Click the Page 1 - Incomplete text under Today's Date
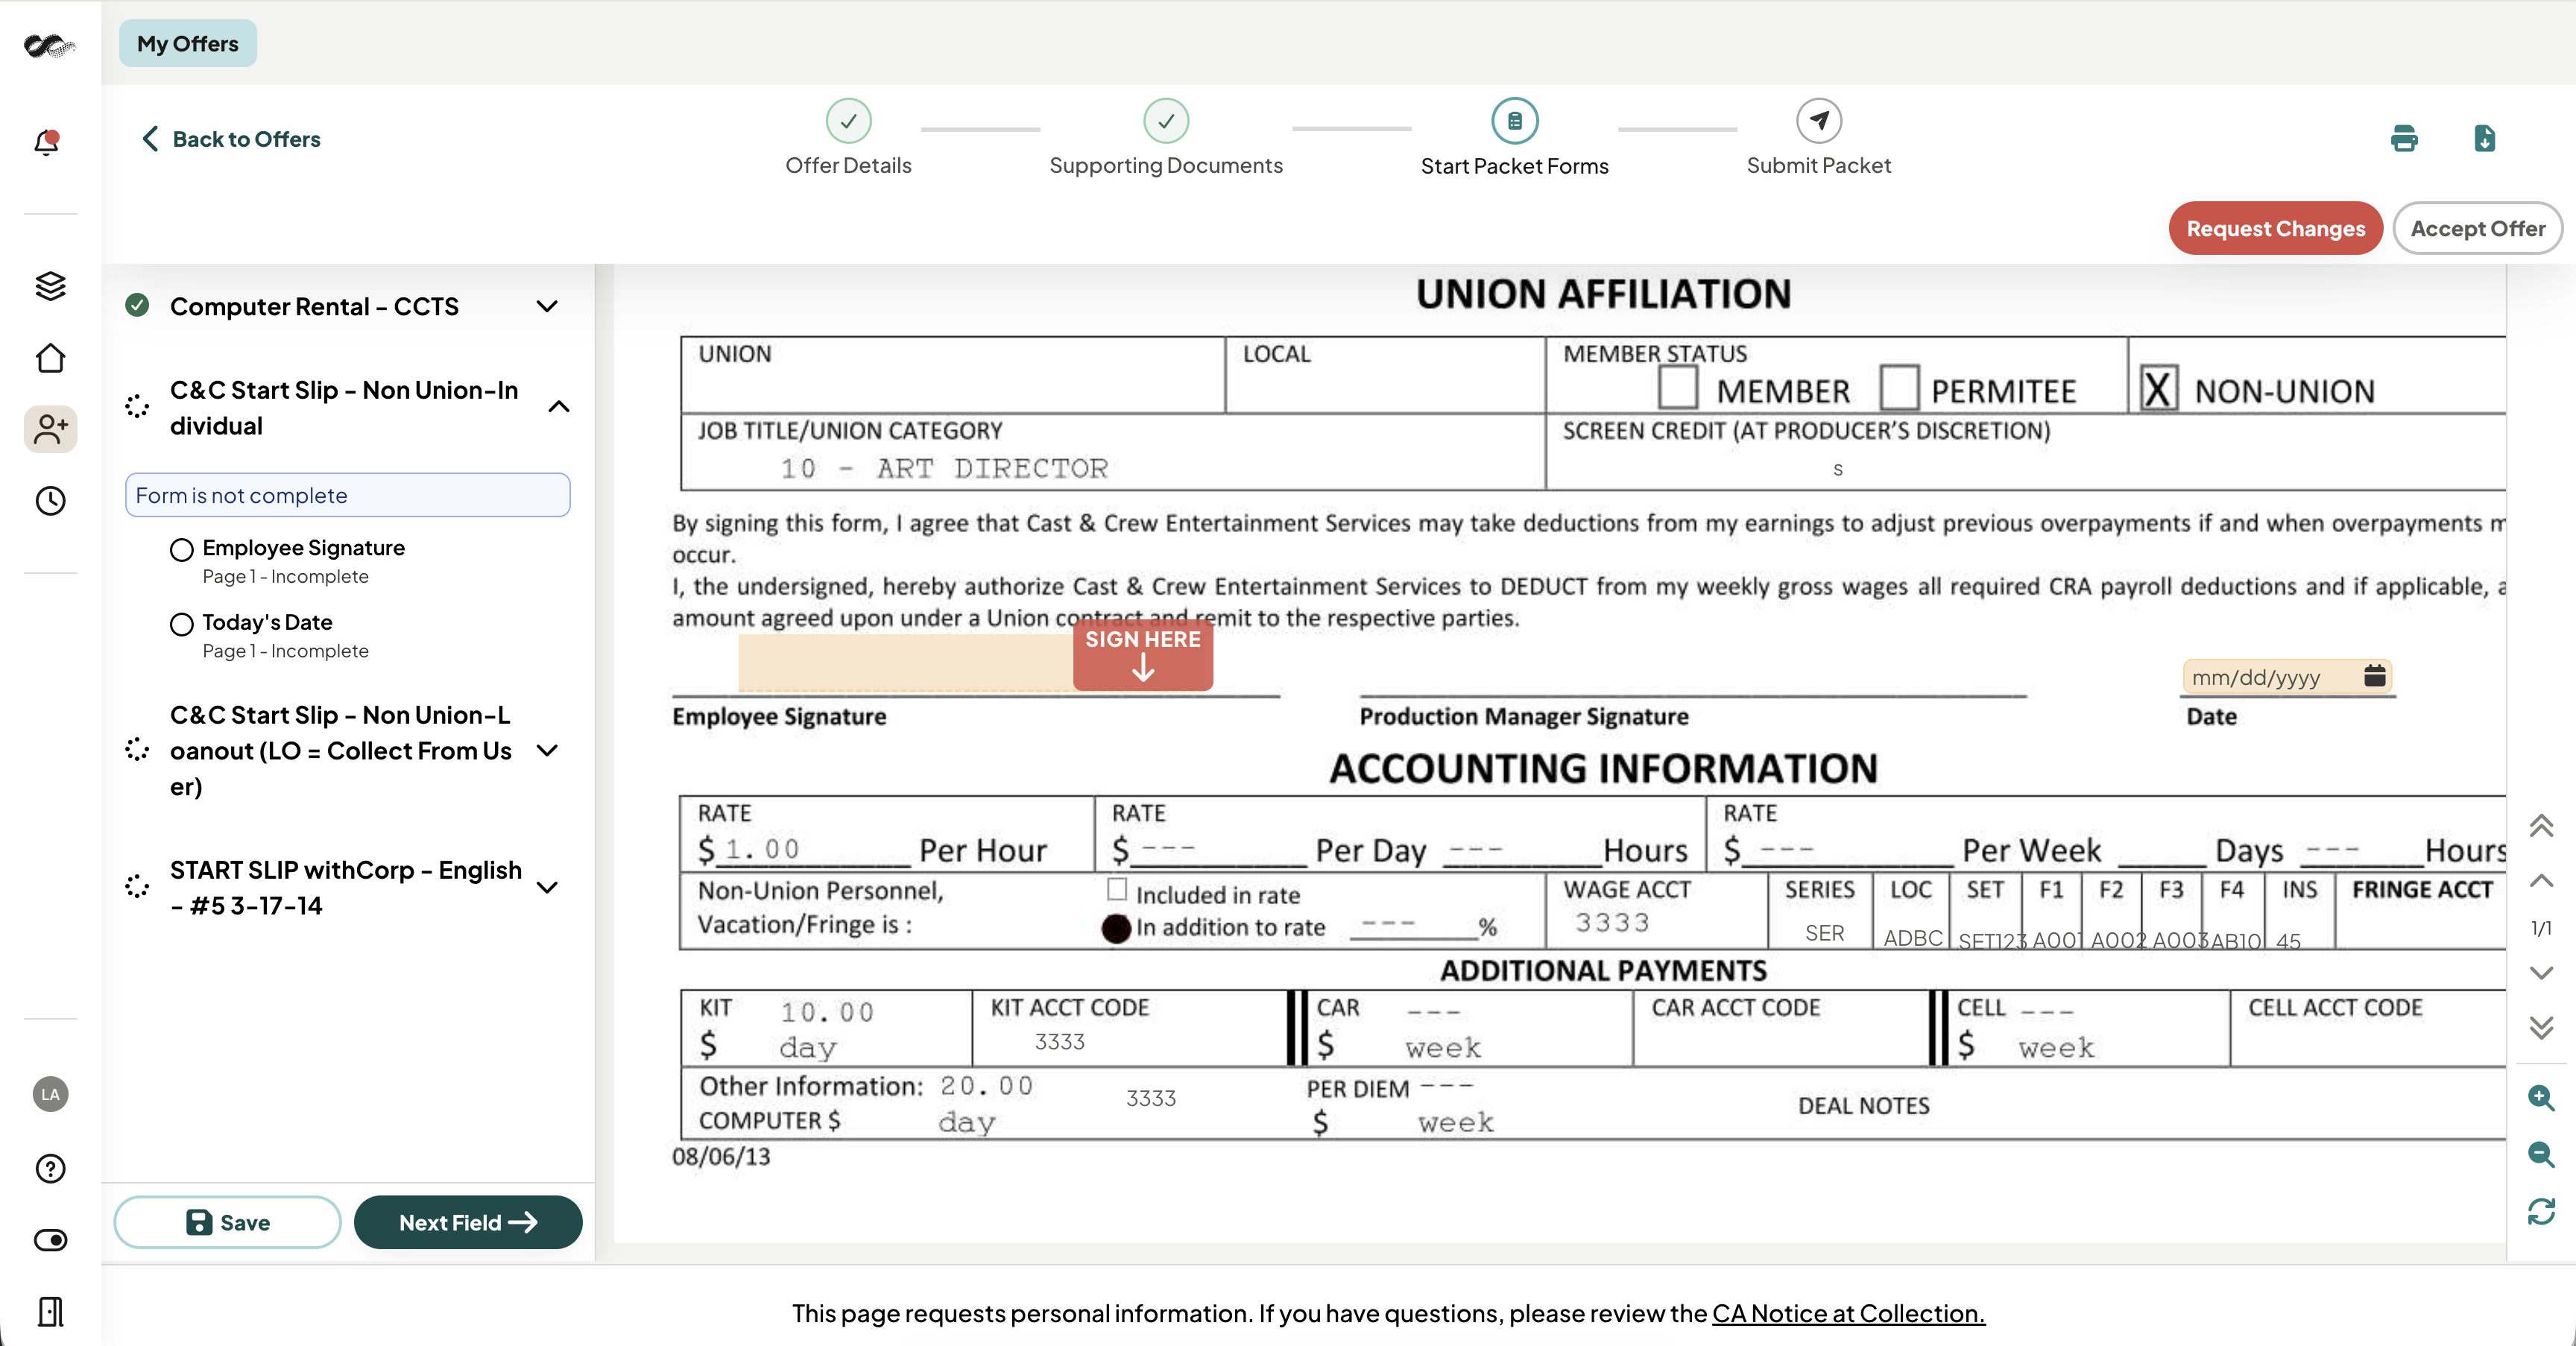Screen dimensions: 2576x1346 pyautogui.click(x=285, y=651)
